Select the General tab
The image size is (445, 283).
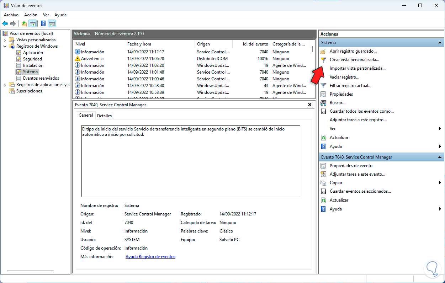coord(86,115)
